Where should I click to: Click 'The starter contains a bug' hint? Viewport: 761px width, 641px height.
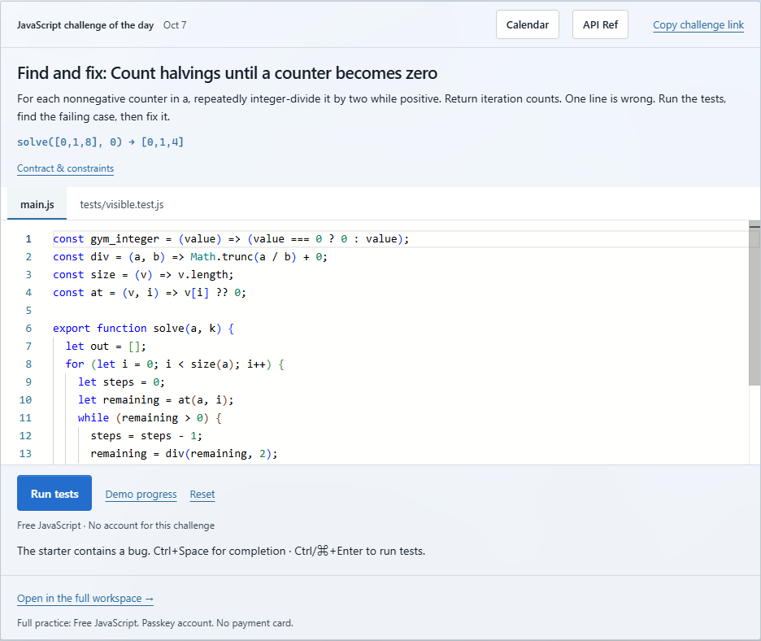tap(221, 552)
